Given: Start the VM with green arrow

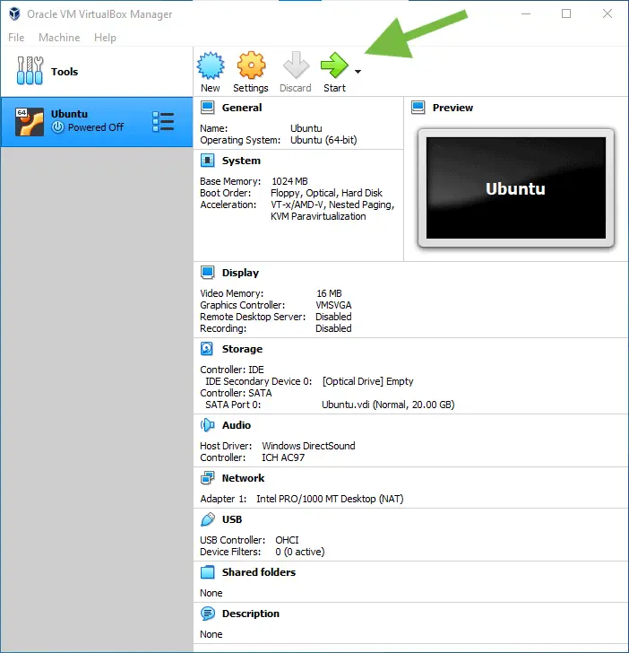Looking at the screenshot, I should click(x=334, y=65).
